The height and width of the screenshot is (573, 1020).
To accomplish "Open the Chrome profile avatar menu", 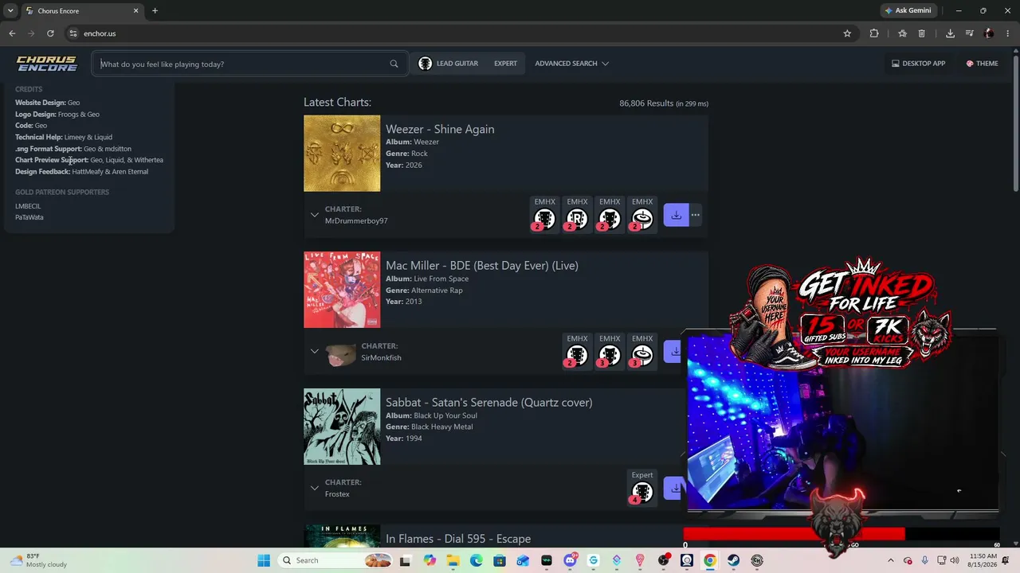I will 989,33.
